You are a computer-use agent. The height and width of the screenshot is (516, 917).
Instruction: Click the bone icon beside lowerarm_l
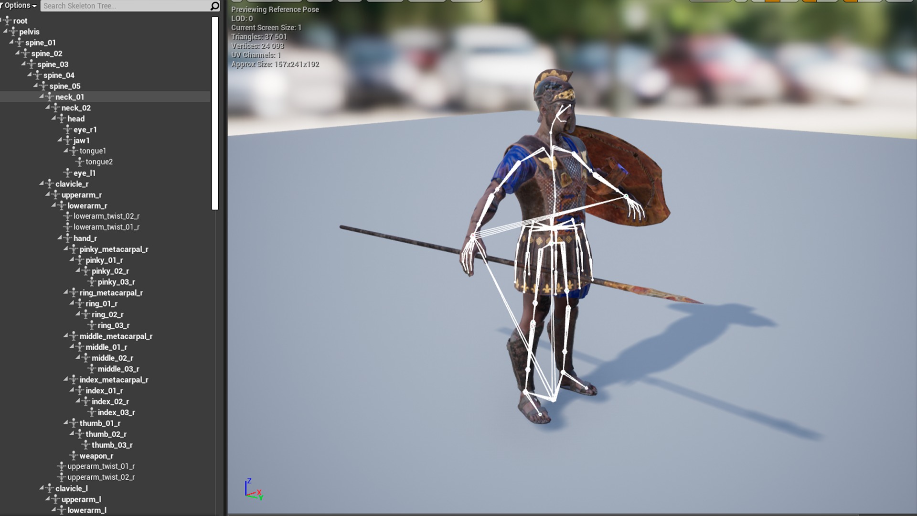click(62, 510)
